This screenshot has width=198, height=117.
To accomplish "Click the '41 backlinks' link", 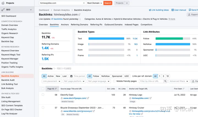I will (57, 19).
